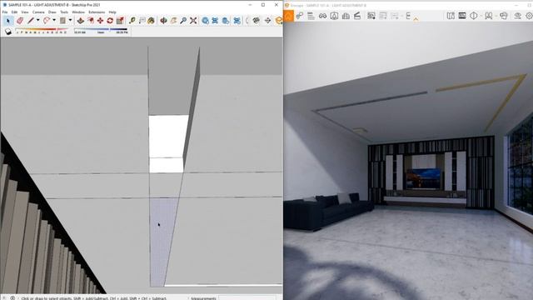
Task: Open the Window menu
Action: coord(78,12)
